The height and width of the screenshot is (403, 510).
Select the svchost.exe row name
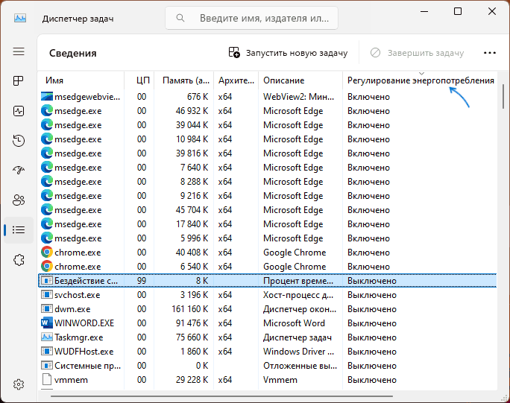pyautogui.click(x=77, y=295)
